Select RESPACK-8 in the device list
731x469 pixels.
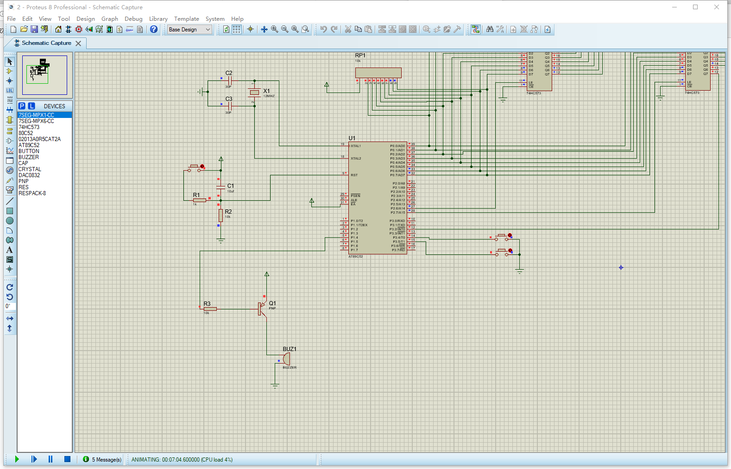(44, 193)
